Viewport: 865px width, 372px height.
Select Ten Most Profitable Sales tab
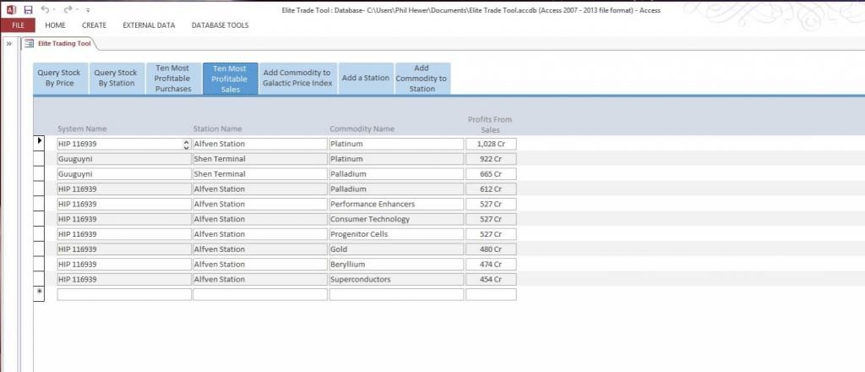click(230, 78)
